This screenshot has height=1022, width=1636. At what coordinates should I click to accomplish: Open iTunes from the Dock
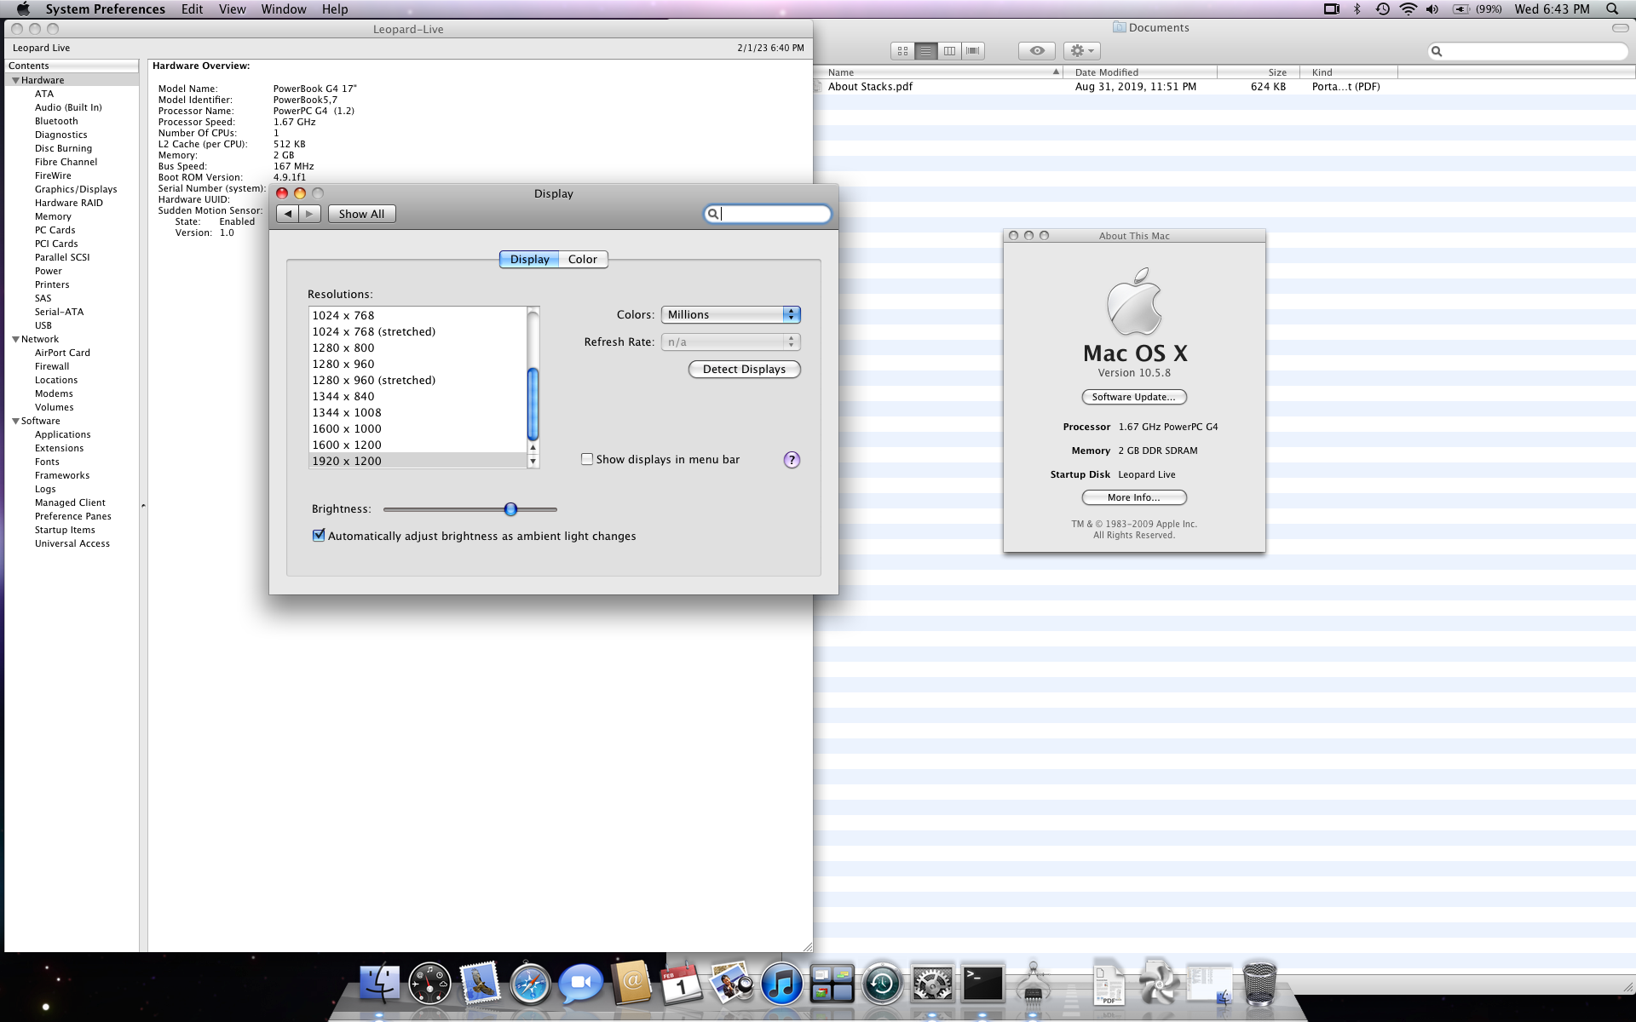[781, 985]
